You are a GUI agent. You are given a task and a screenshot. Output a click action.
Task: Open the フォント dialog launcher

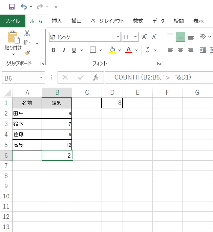coord(159,64)
